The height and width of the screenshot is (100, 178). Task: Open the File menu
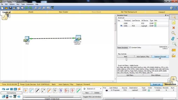pyautogui.click(x=2, y=4)
